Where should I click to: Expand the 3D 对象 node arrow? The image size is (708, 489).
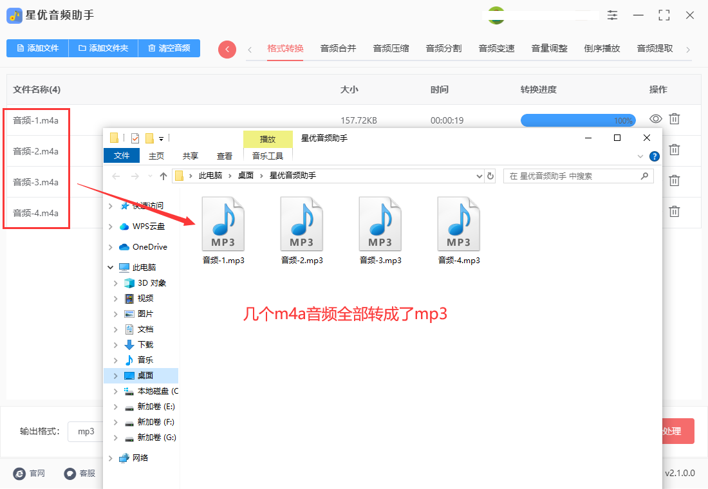pos(116,283)
